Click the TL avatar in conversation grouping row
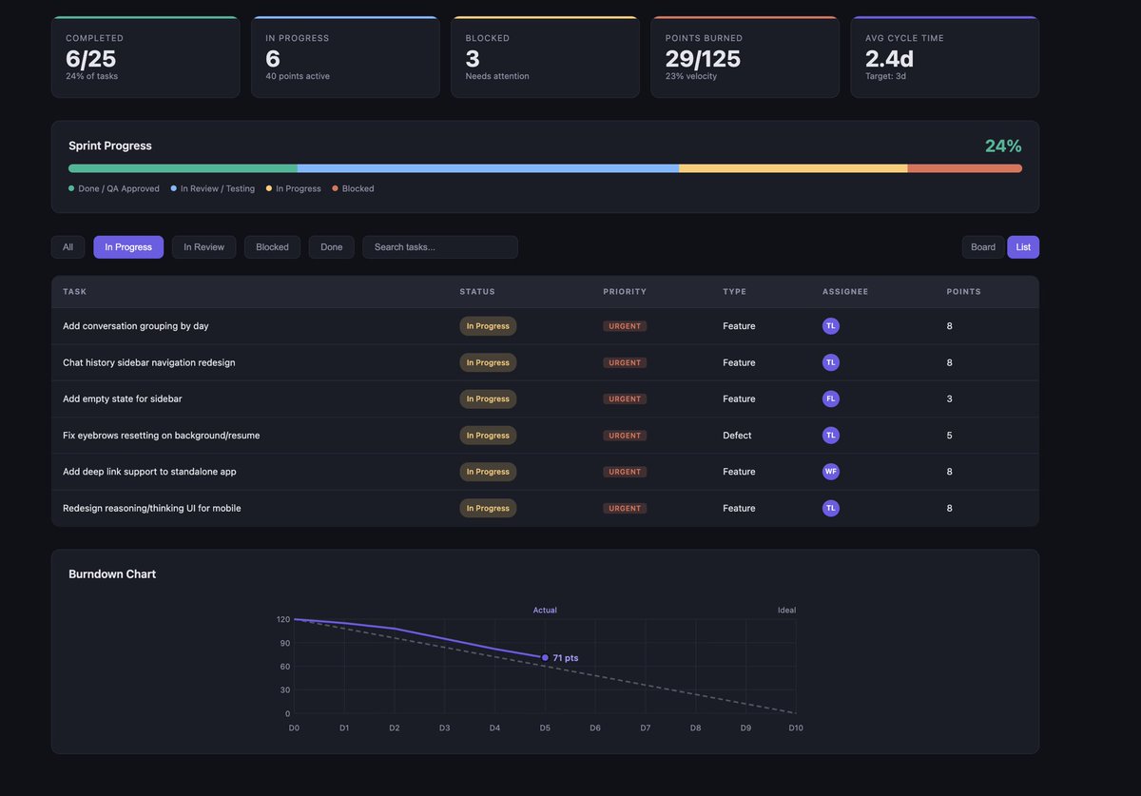This screenshot has height=796, width=1141. pyautogui.click(x=831, y=326)
